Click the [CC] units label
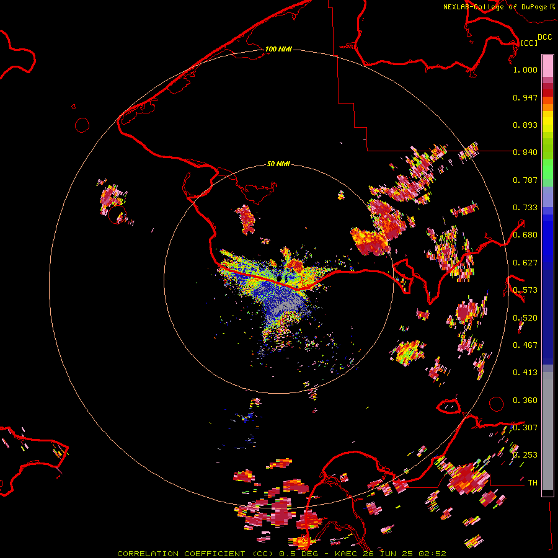Image resolution: width=558 pixels, height=558 pixels. pyautogui.click(x=529, y=43)
